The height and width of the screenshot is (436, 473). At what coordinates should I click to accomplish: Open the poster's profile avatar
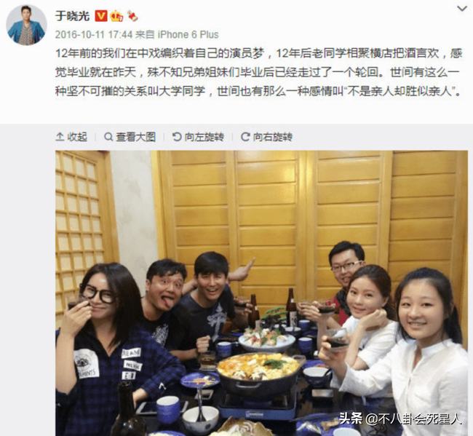[26, 25]
